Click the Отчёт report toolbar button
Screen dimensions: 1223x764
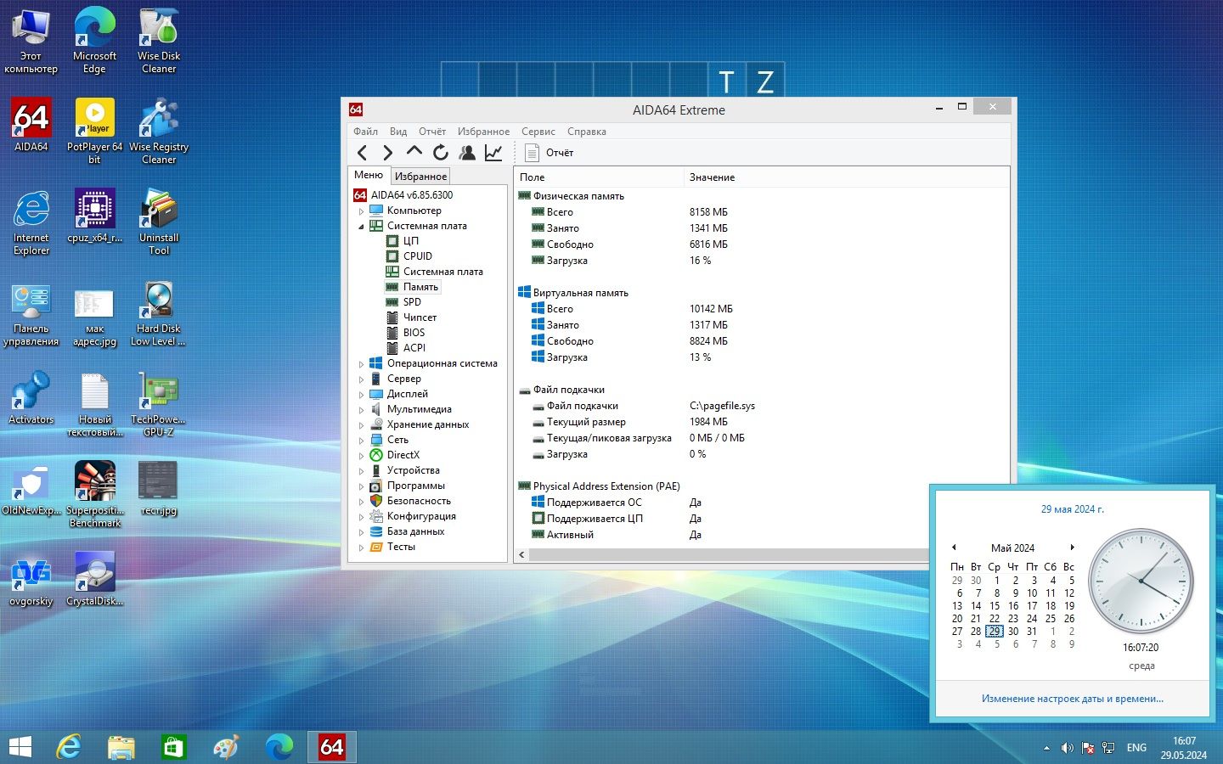point(550,153)
